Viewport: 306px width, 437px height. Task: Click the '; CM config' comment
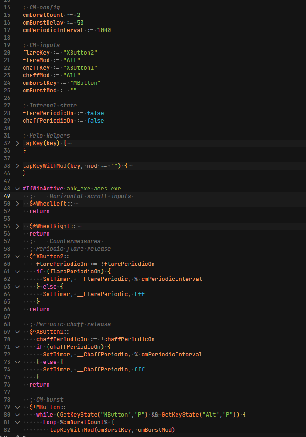point(41,8)
